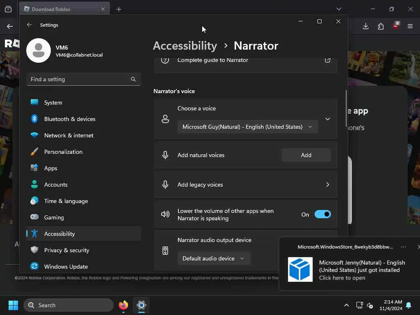Click the Firefox View icon at top left
Screen dimensions: 420x315
(8, 9)
